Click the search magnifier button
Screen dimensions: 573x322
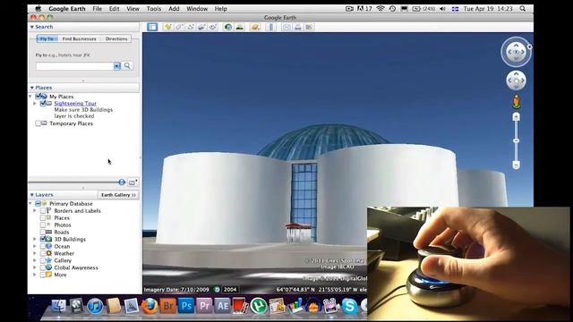127,65
